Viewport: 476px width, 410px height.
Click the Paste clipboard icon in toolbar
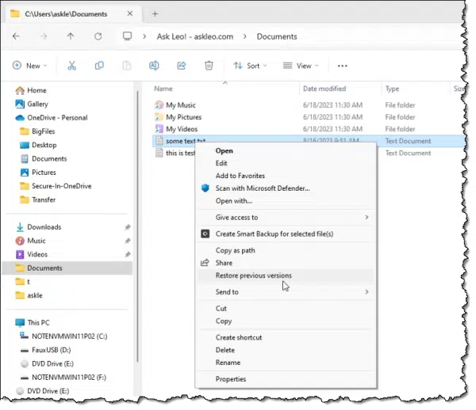(x=127, y=66)
